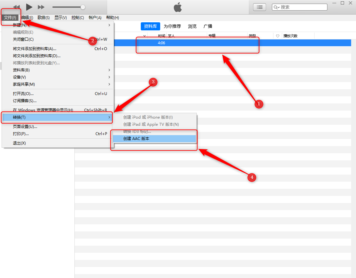Select 将文件添加到资料库(A)... menu item
The height and width of the screenshot is (278, 356).
(58, 49)
